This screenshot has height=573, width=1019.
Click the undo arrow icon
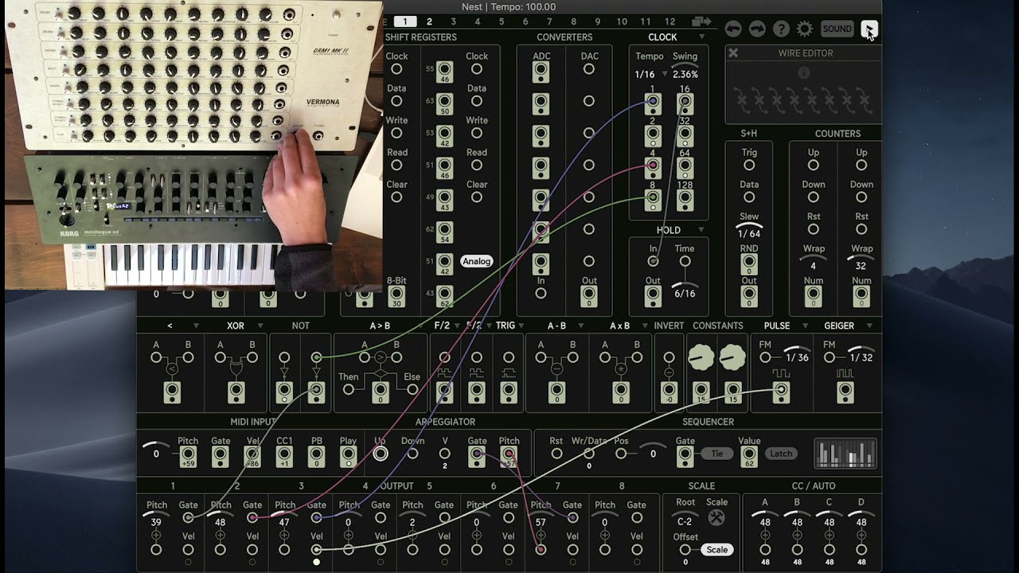pyautogui.click(x=733, y=29)
